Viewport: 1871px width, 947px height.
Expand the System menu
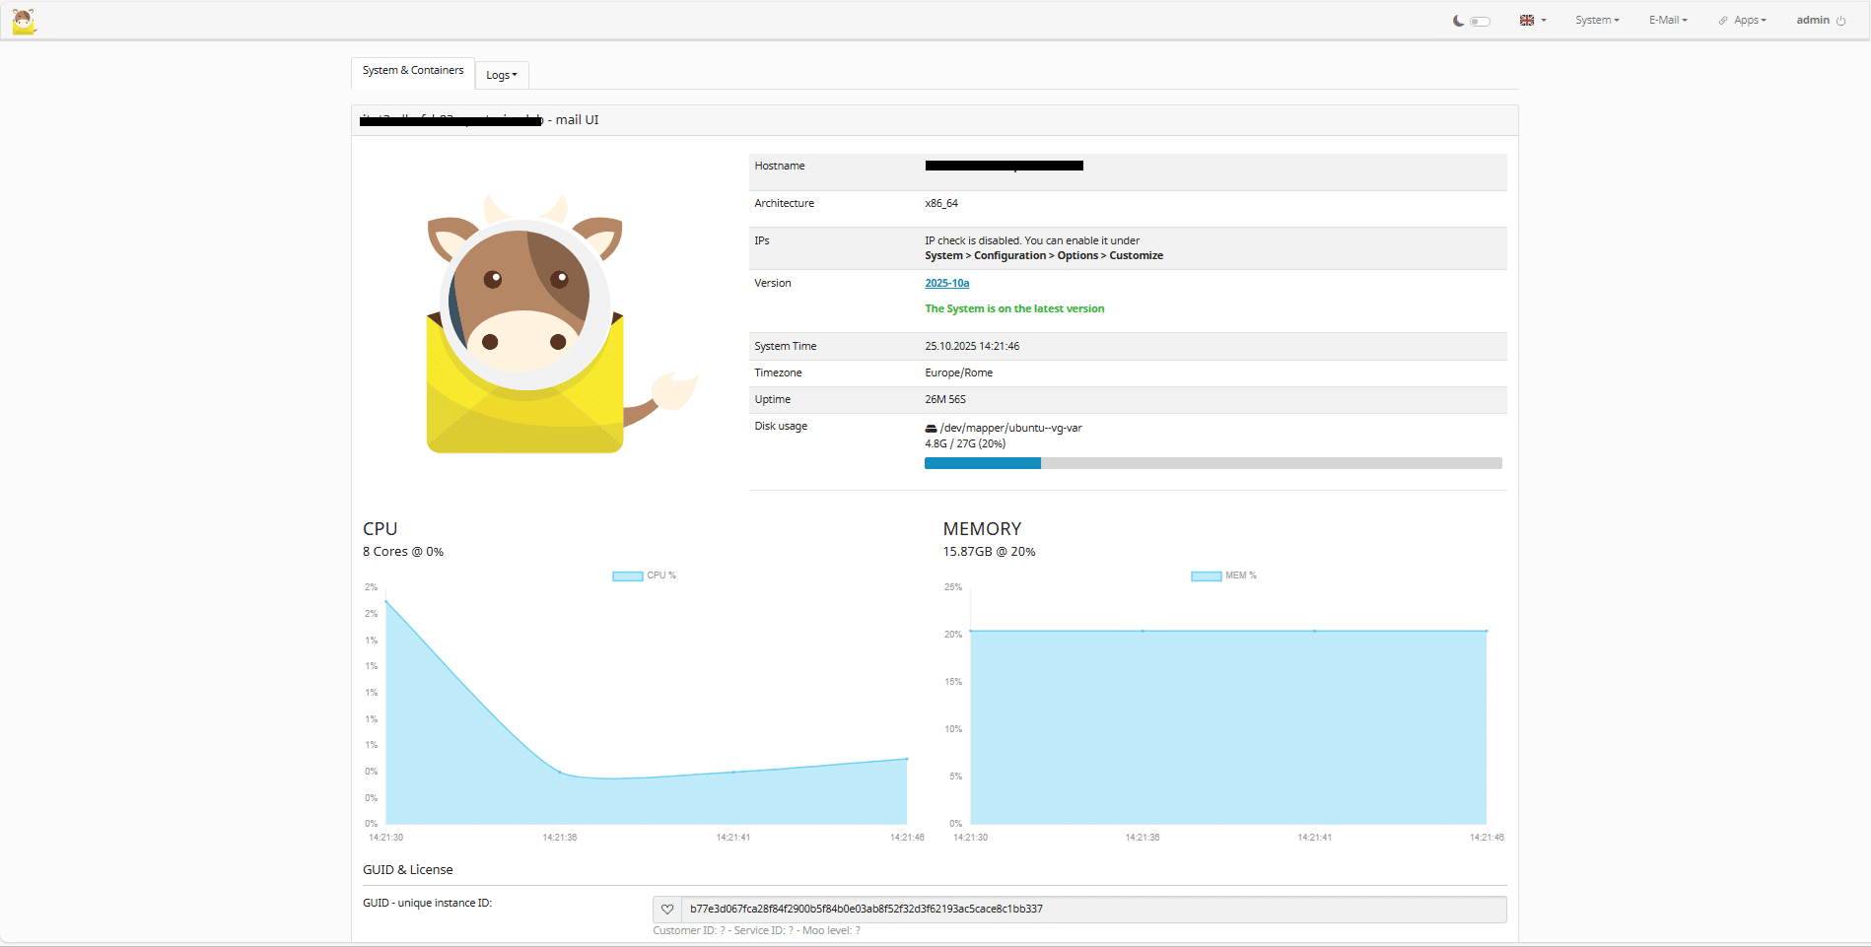(1596, 21)
